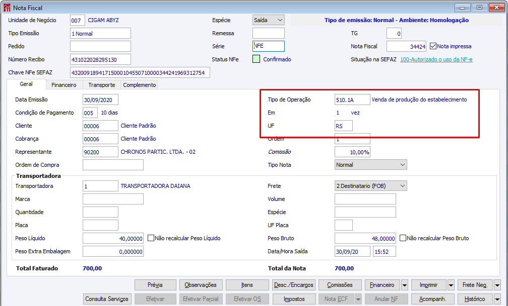Click the Unidade de Negócio field 007
The height and width of the screenshot is (306, 508).
tap(78, 20)
